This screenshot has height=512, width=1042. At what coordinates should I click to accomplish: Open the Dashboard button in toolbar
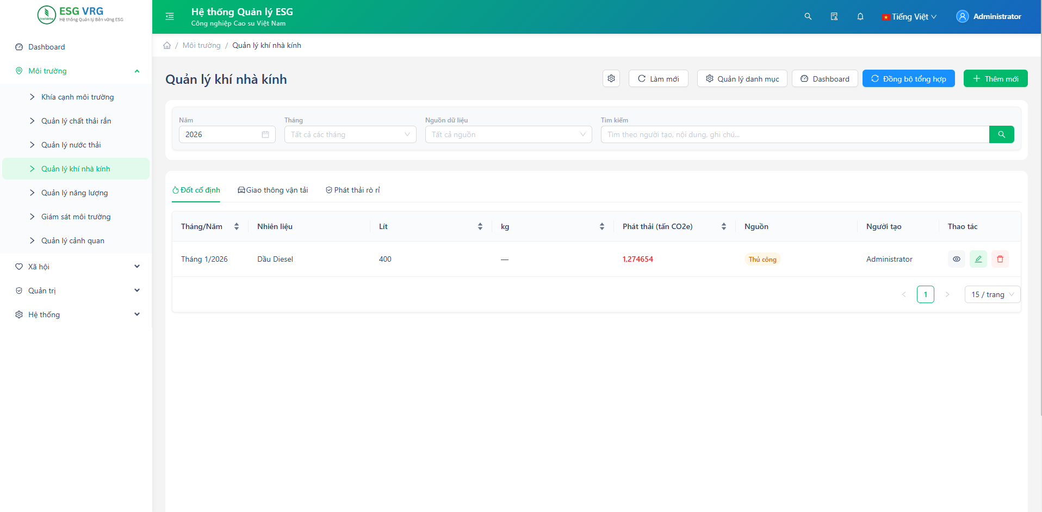[825, 78]
